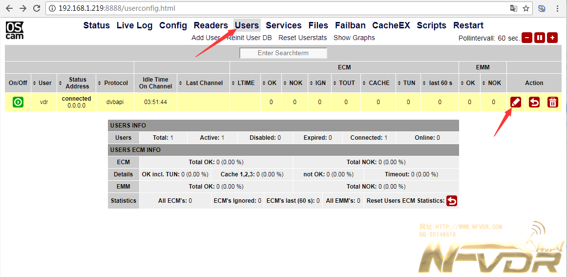Pause polling with the pause icon
Screen dimensions: 567x277
540,38
